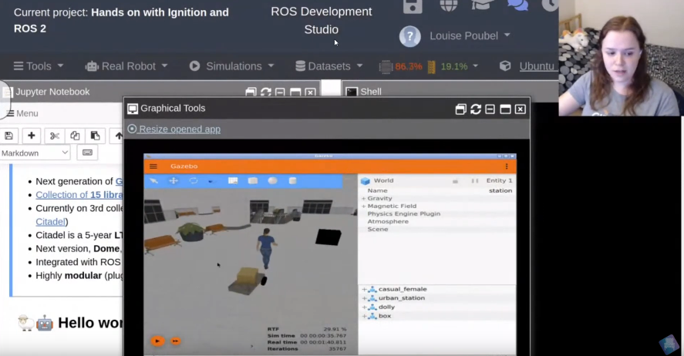Expand the Gravity property
Screen dimensions: 684x356
click(363, 198)
